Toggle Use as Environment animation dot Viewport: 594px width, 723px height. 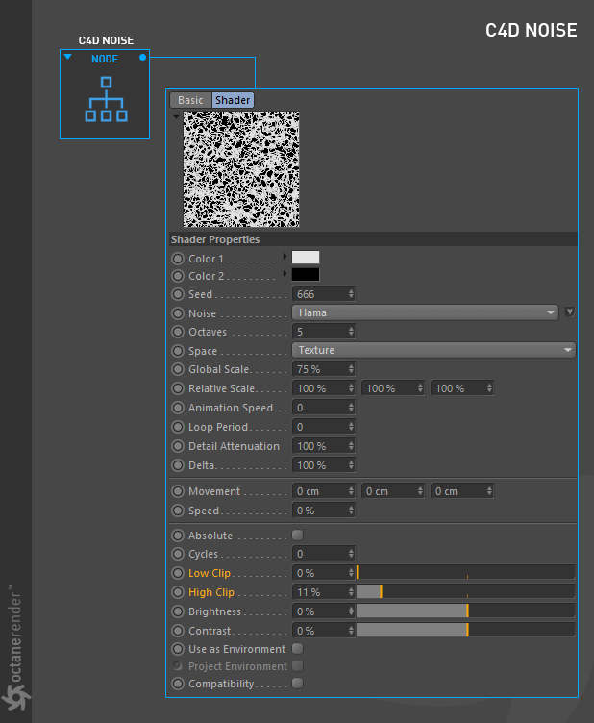pyautogui.click(x=178, y=649)
